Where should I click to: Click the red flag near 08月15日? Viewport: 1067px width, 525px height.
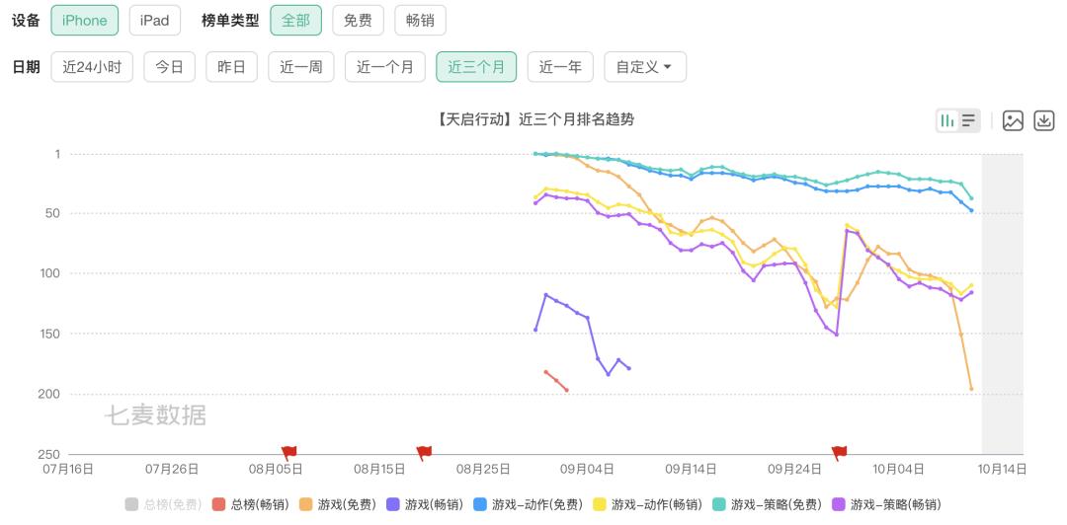tap(424, 453)
